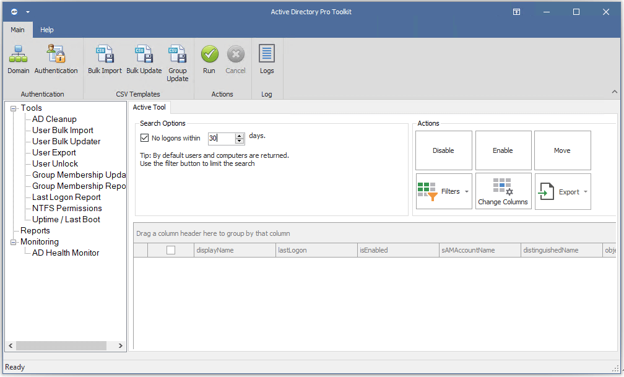Click the Disable action button
This screenshot has height=377, width=624.
pos(444,150)
